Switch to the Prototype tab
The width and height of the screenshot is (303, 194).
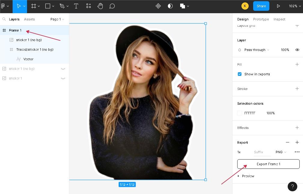click(x=261, y=19)
